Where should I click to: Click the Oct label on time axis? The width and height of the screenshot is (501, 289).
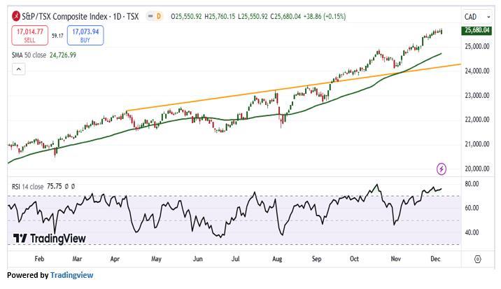point(355,258)
